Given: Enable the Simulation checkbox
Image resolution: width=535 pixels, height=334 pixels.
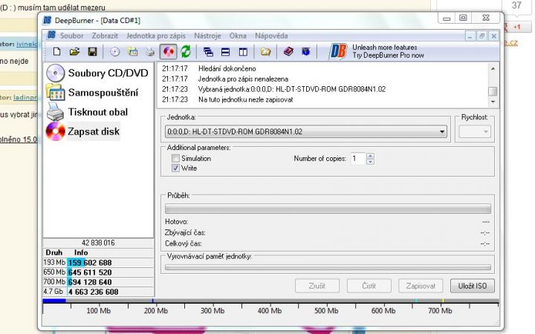Looking at the screenshot, I should click(175, 158).
